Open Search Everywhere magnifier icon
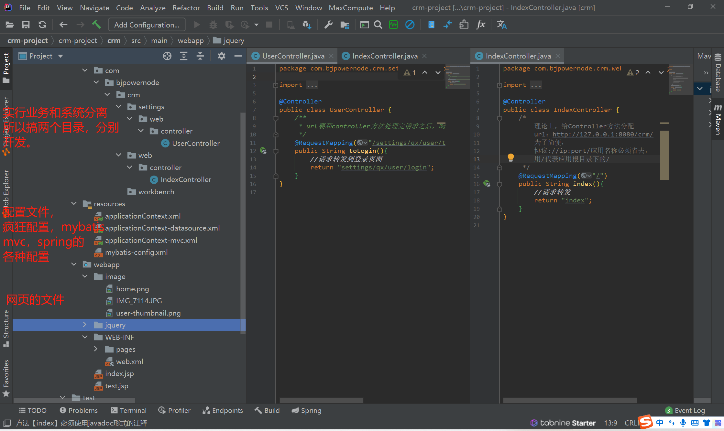Viewport: 724px width, 431px height. pos(378,25)
